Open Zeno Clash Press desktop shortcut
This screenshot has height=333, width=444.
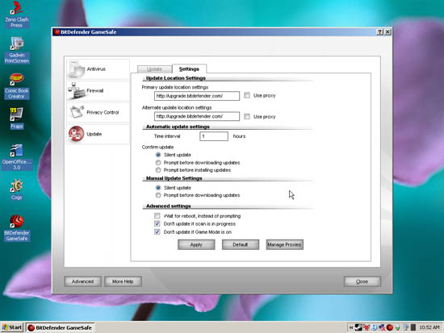[x=17, y=15]
